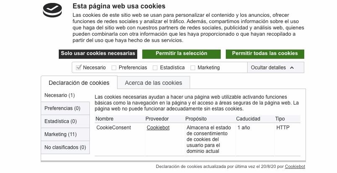The width and height of the screenshot is (337, 173).
Task: Check the Marketing checkbox
Action: coord(193,68)
